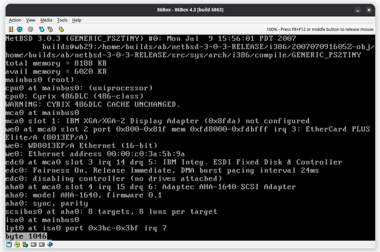Click 'lpt0 at isa0 port 0x3bc-0x3bf irq 7' line
Viewport: 380px width, 252px height.
[86, 228]
